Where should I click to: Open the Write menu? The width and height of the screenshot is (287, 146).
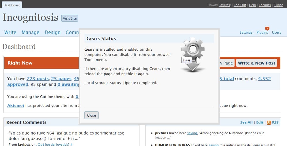point(10,32)
